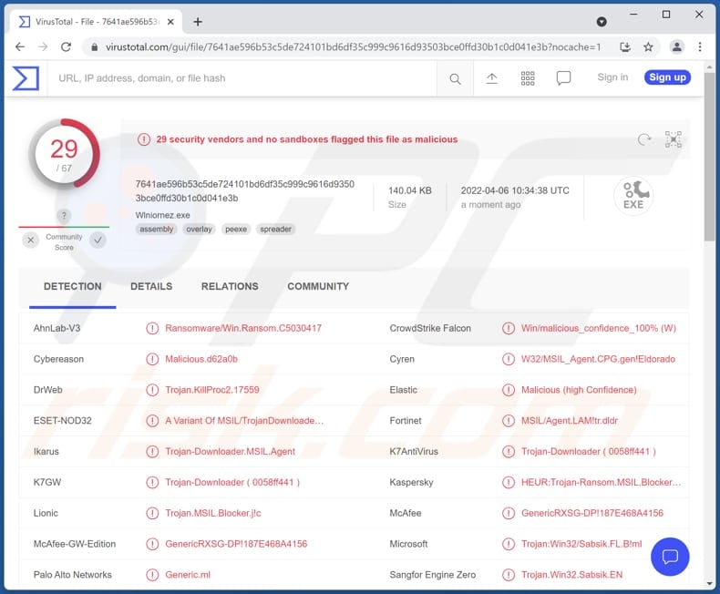The height and width of the screenshot is (594, 720).
Task: Click alert icon beside the AhnLab-V3 result
Action: click(x=152, y=328)
